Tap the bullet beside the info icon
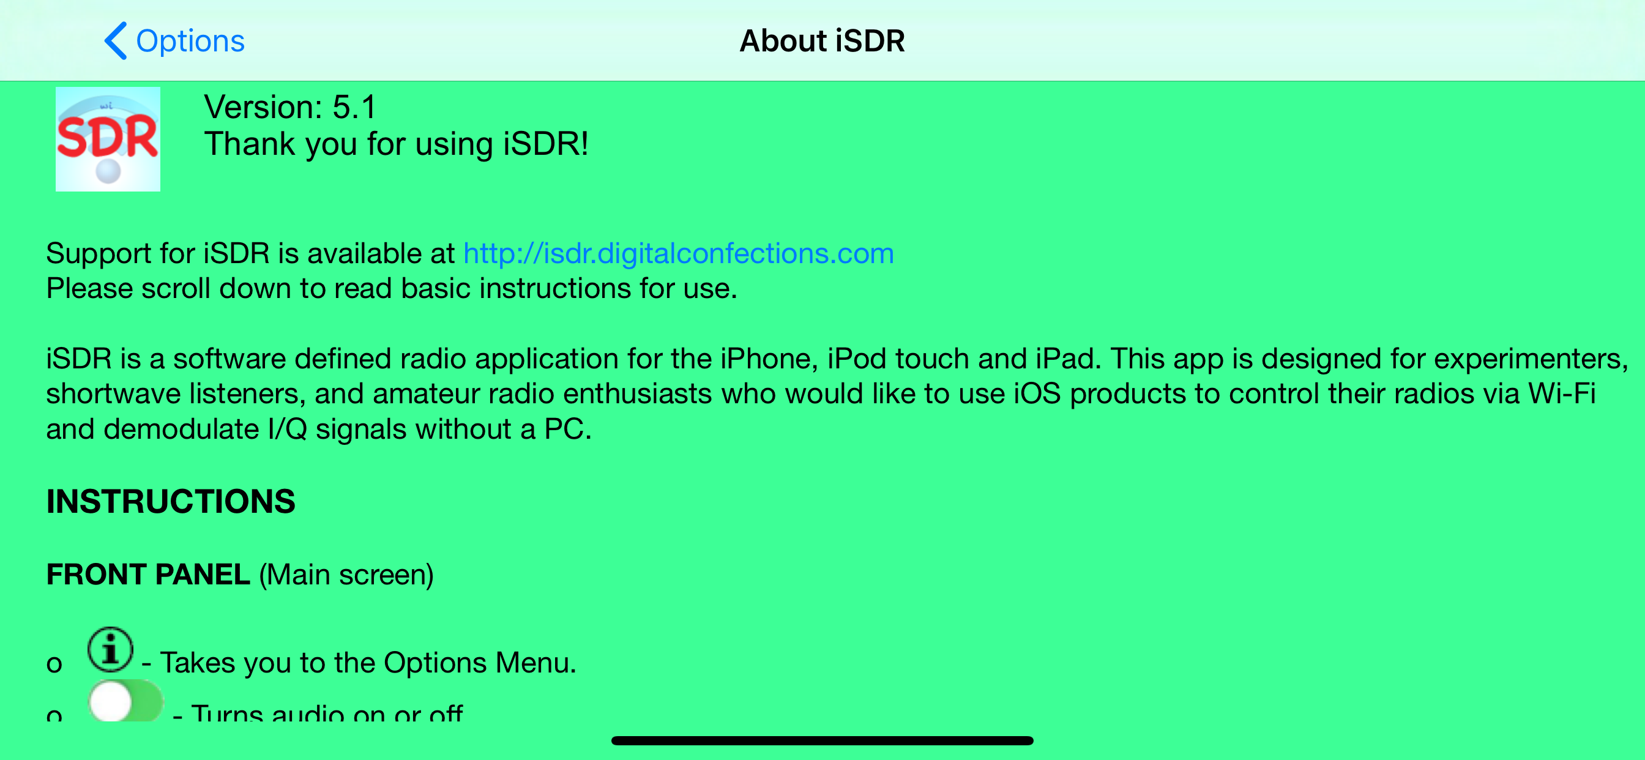This screenshot has width=1645, height=760. coord(54,664)
